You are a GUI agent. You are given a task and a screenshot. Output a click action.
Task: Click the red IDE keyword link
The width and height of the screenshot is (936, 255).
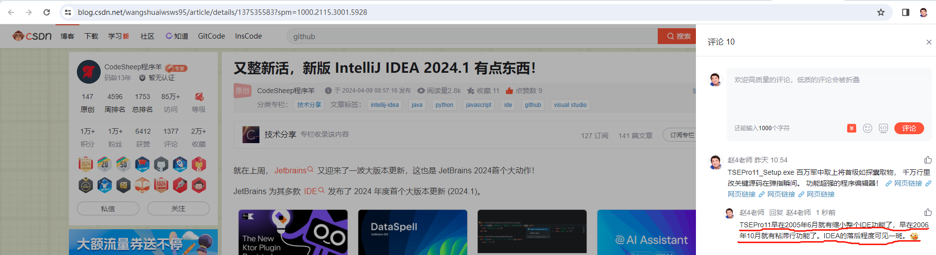311,191
